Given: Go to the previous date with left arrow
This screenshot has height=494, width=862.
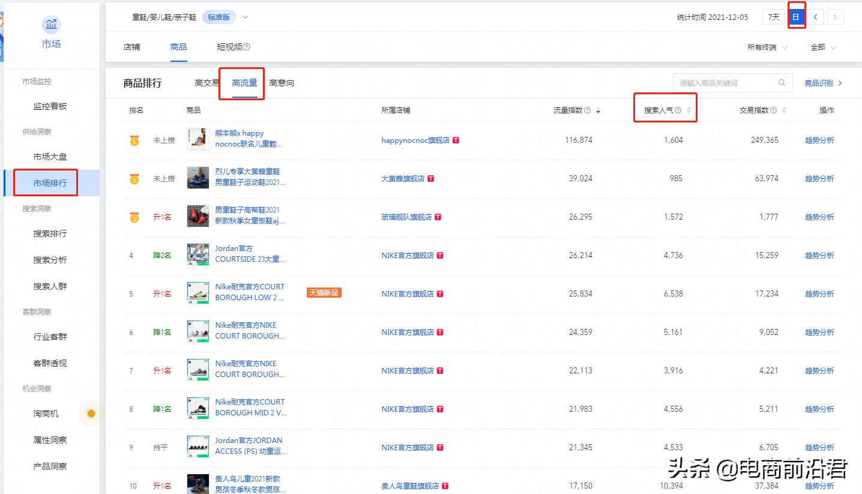Looking at the screenshot, I should (x=815, y=17).
